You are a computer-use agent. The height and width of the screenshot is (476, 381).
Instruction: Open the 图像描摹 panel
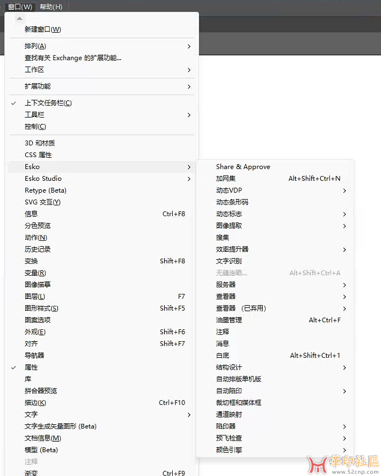(x=102, y=285)
